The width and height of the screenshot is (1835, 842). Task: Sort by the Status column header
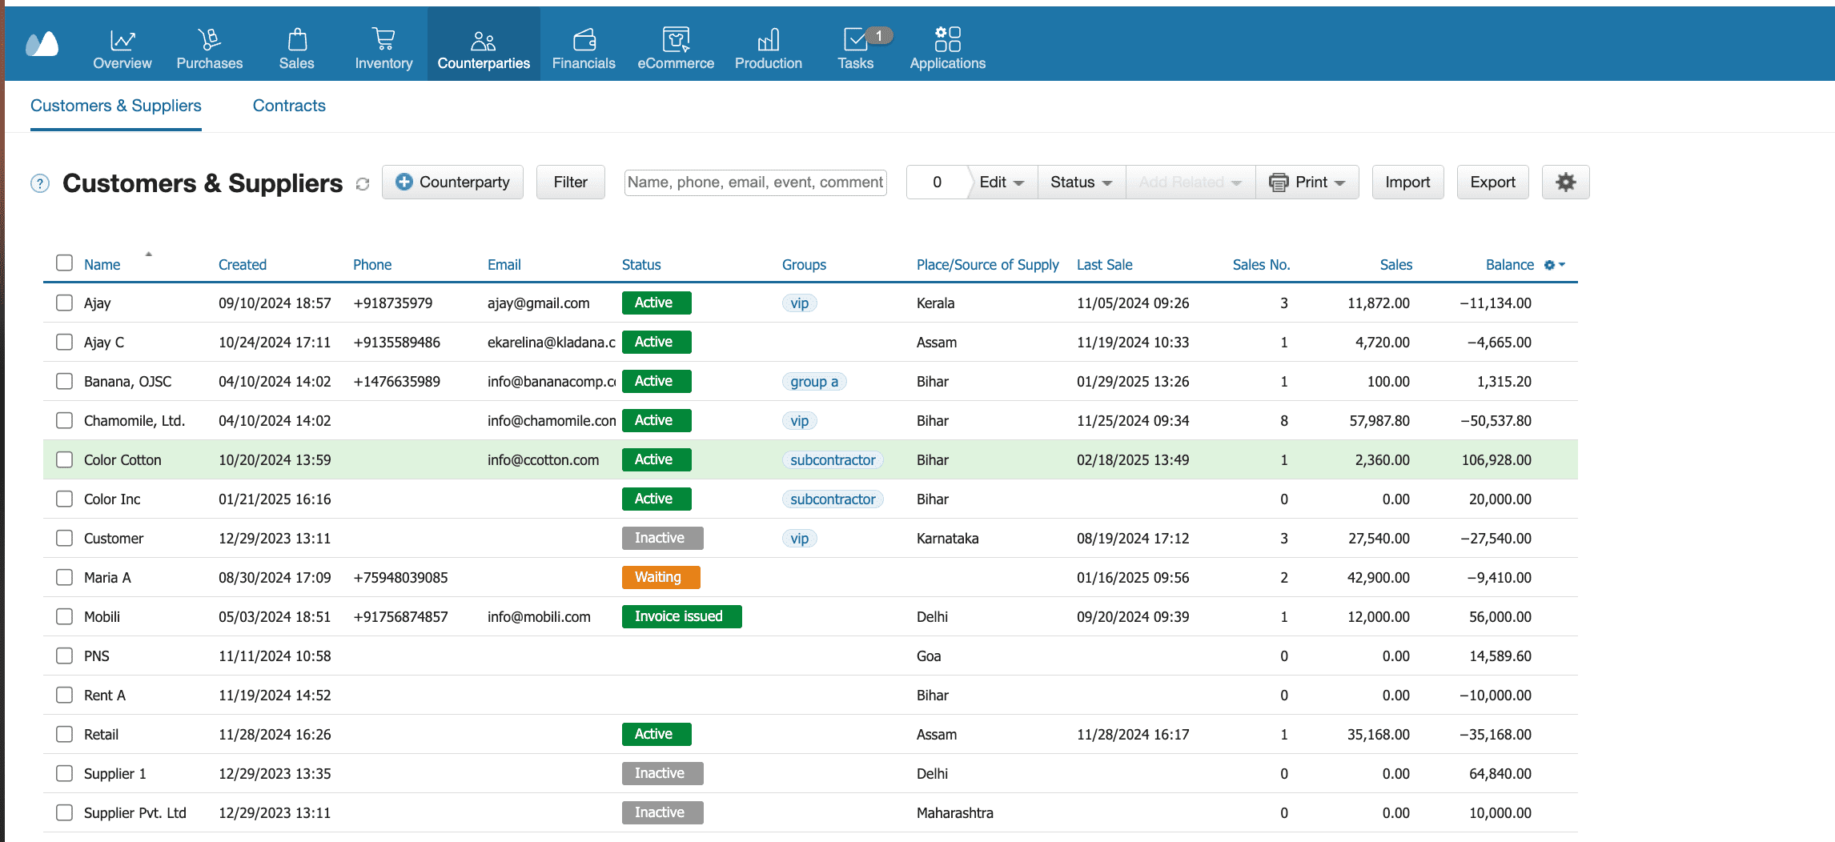pos(641,265)
